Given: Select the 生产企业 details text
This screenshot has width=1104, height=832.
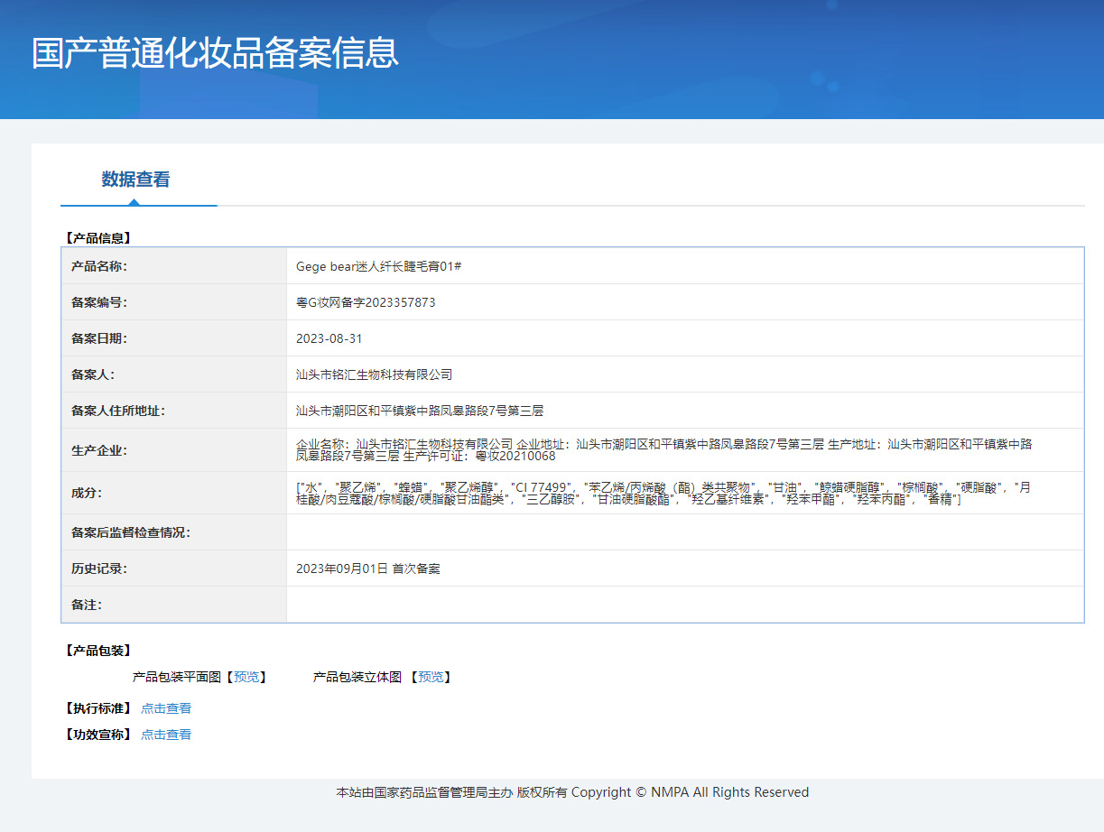Looking at the screenshot, I should (x=664, y=450).
